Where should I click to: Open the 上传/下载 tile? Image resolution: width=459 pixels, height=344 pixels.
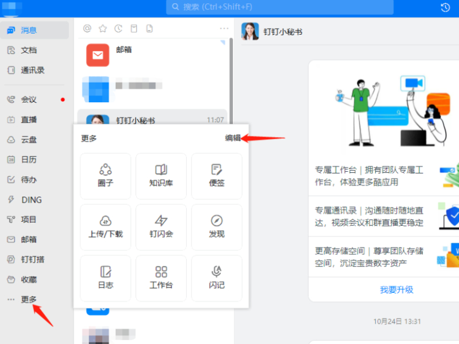pos(106,227)
